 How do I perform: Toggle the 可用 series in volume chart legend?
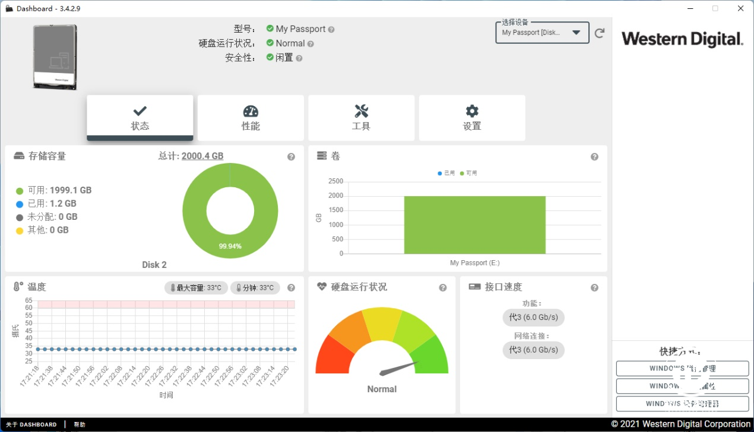click(468, 173)
